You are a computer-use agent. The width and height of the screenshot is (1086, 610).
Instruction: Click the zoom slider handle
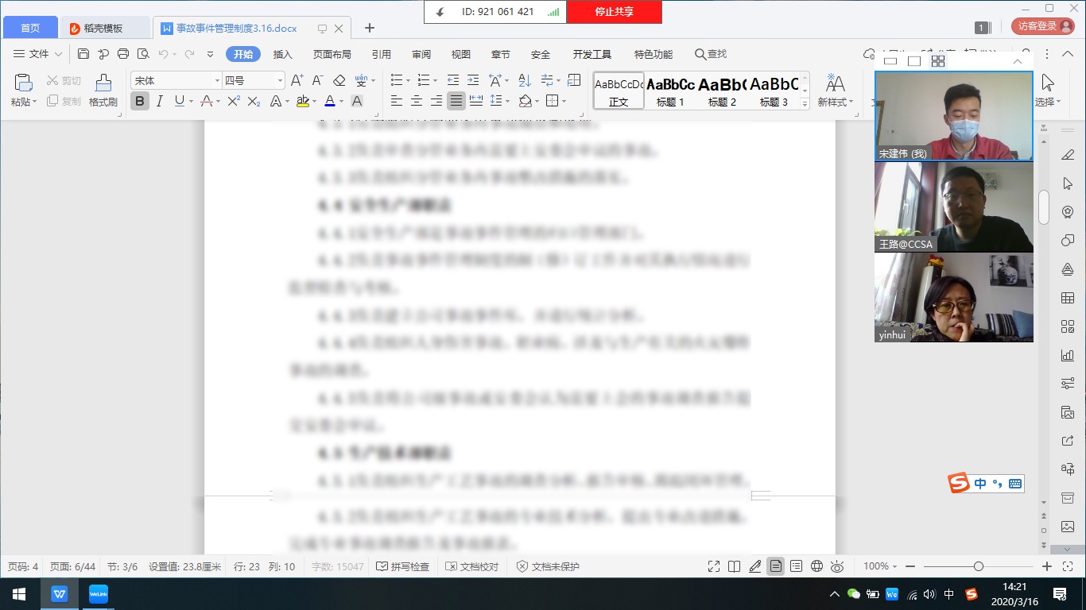click(x=979, y=566)
